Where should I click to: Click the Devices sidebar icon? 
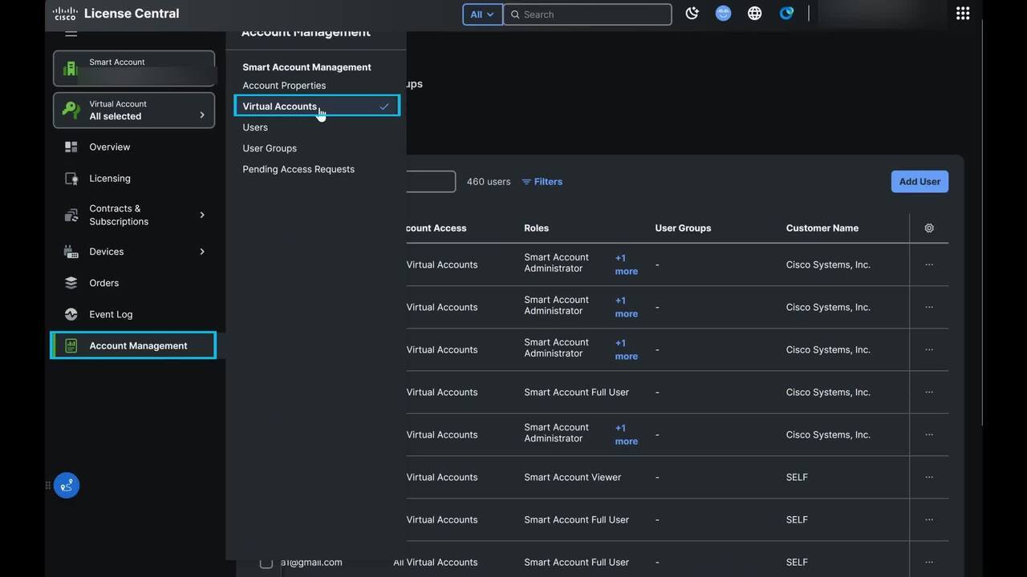[x=71, y=252]
